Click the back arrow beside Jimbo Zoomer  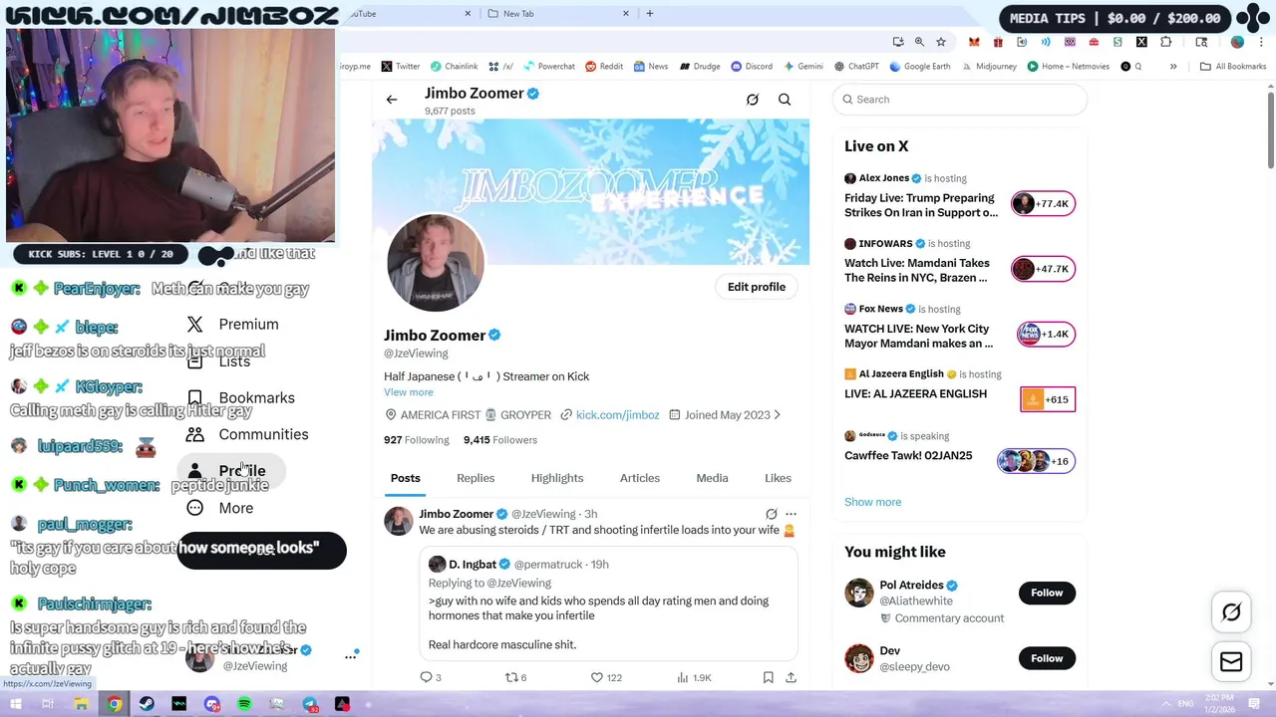[x=392, y=100]
